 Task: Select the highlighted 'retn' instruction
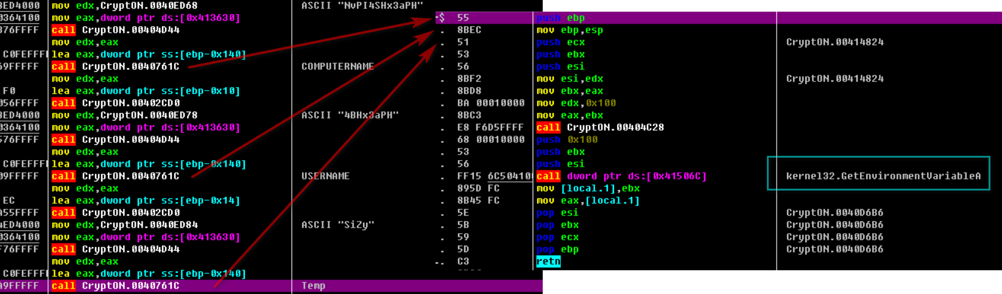coord(548,261)
